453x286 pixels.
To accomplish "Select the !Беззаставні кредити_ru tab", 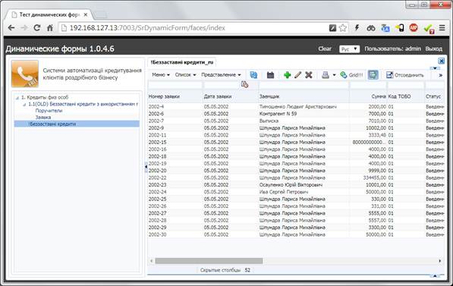I will (182, 62).
